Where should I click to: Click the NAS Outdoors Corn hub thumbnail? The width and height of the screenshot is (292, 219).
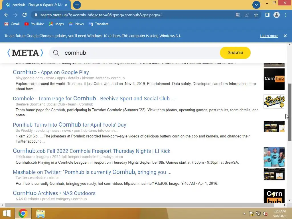click(274, 196)
